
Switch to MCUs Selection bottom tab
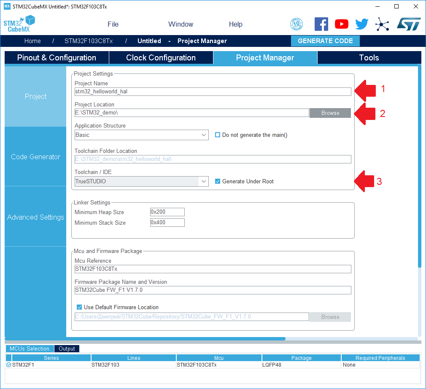click(x=30, y=348)
